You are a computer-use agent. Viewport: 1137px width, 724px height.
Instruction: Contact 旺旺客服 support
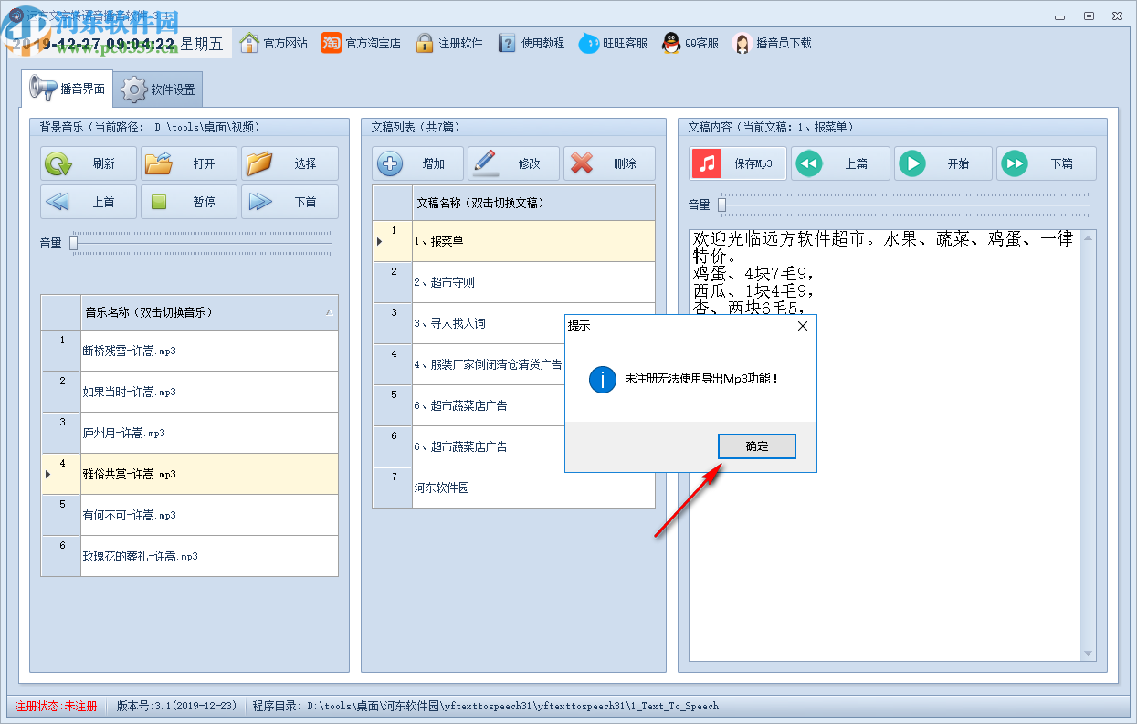pyautogui.click(x=613, y=43)
